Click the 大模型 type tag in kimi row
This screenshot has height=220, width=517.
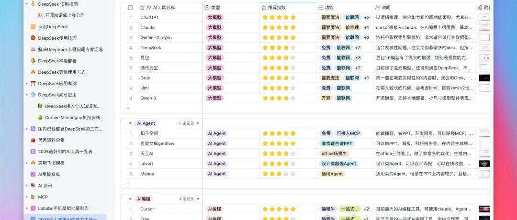214,88
